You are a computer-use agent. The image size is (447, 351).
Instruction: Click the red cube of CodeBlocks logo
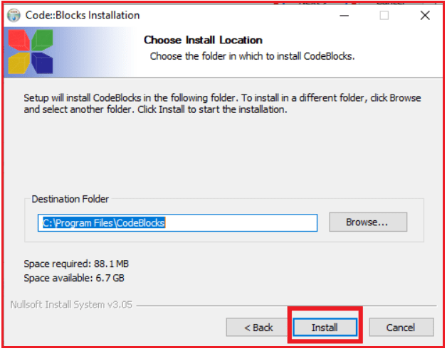tap(19, 40)
